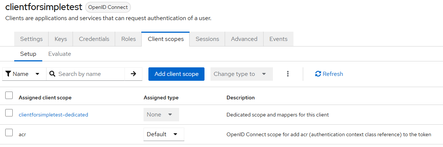The width and height of the screenshot is (443, 147).
Task: Switch to the Credentials tab
Action: point(94,39)
